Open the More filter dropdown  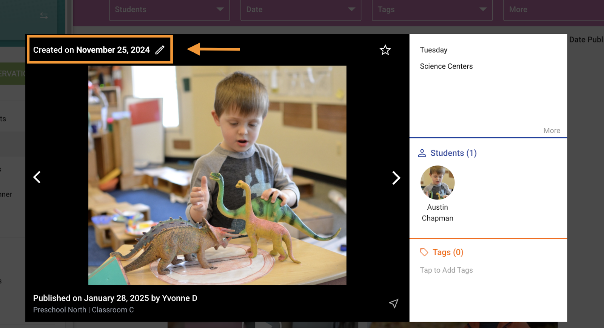(553, 10)
